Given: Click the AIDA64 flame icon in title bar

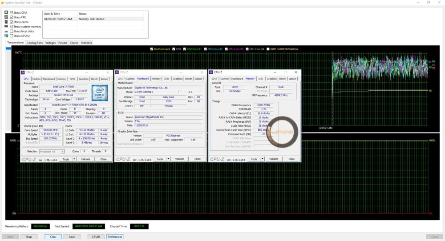Looking at the screenshot, I should click(x=2, y=3).
